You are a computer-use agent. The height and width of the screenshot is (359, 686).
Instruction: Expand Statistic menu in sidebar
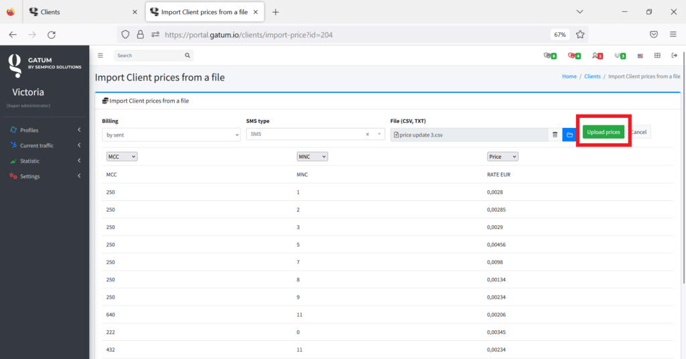(x=45, y=161)
